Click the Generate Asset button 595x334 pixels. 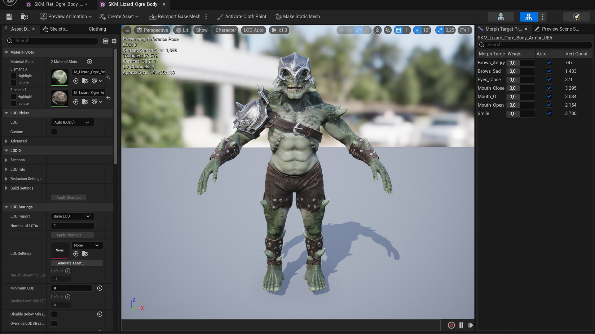pyautogui.click(x=77, y=263)
